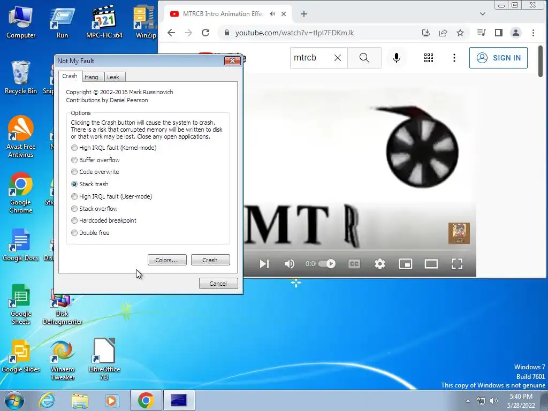Click the SIGN IN button on YouTube
The image size is (548, 411).
[x=498, y=58]
